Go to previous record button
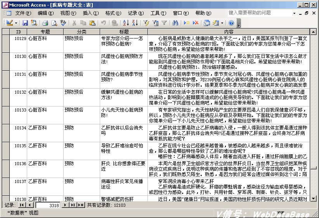The height and width of the screenshot is (218, 319). pos(30,205)
